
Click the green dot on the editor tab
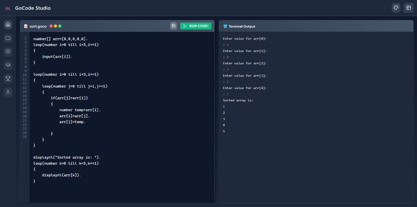[59, 26]
